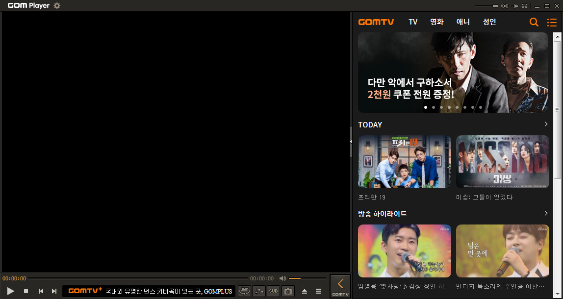Click the TODAY section heading
563x299 pixels.
tap(370, 125)
